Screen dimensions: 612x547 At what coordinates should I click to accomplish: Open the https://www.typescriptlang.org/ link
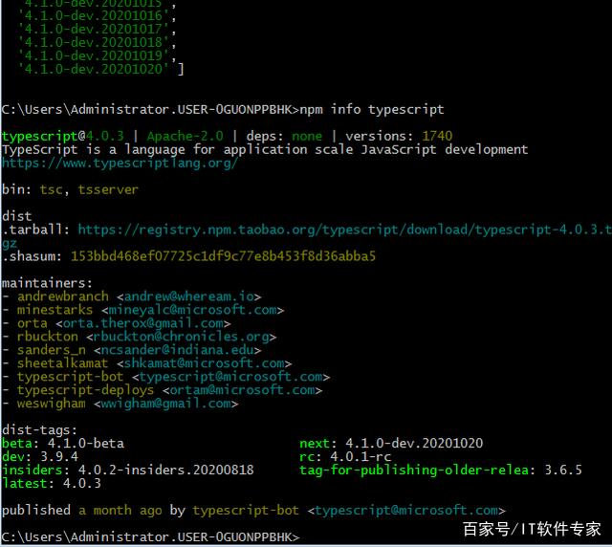click(120, 163)
